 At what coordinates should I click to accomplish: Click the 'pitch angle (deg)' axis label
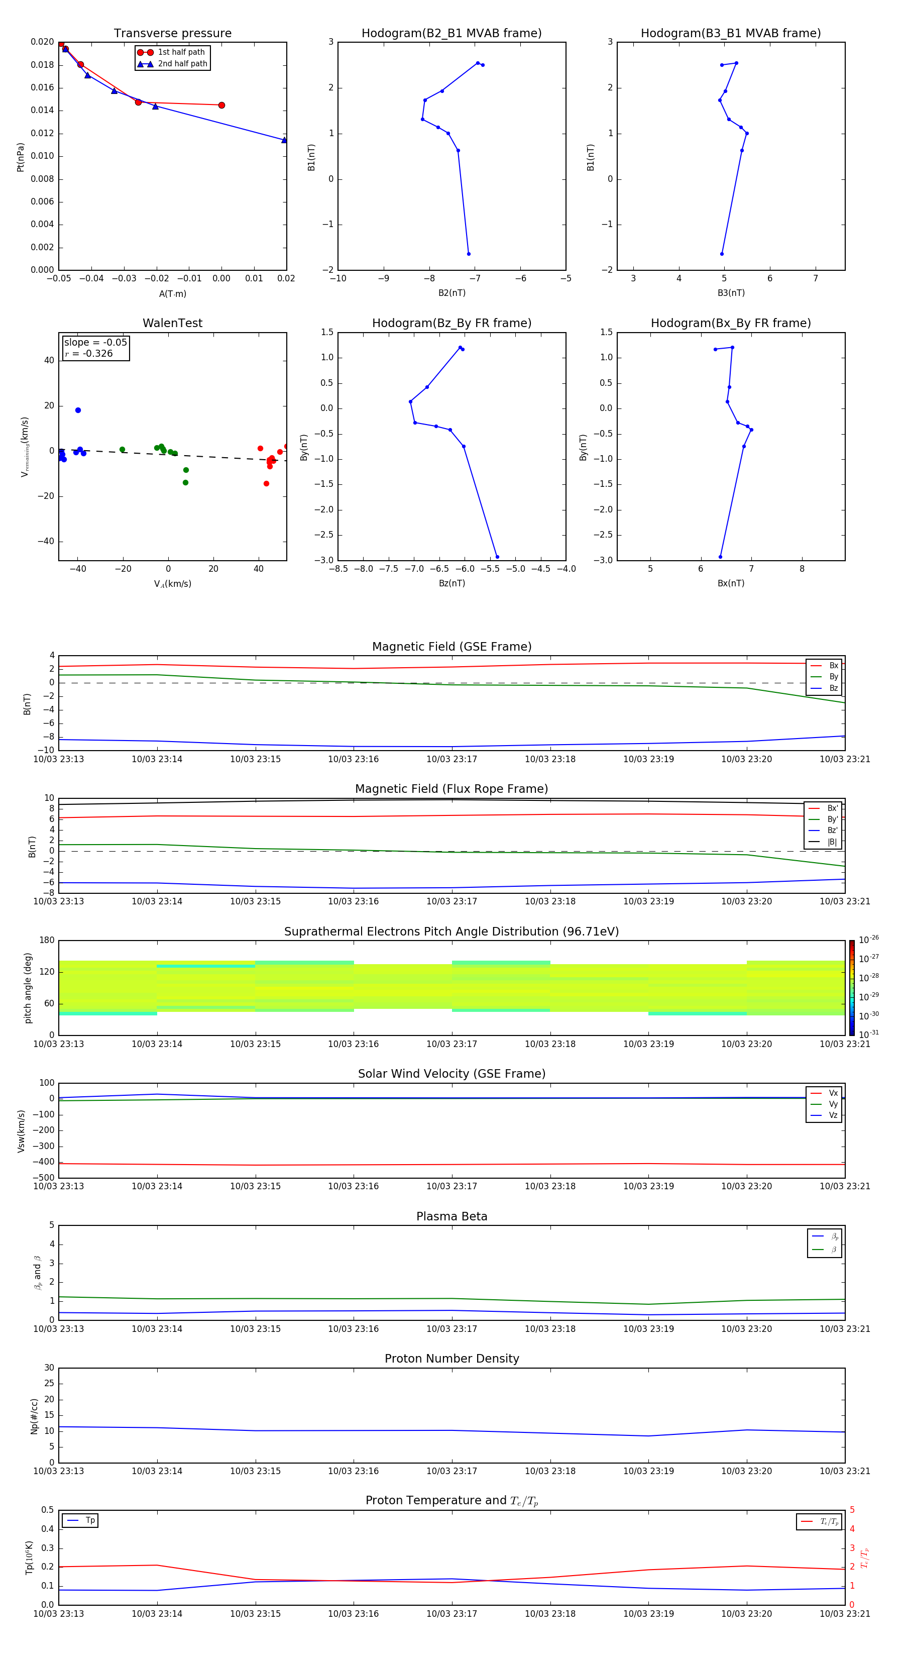(28, 988)
